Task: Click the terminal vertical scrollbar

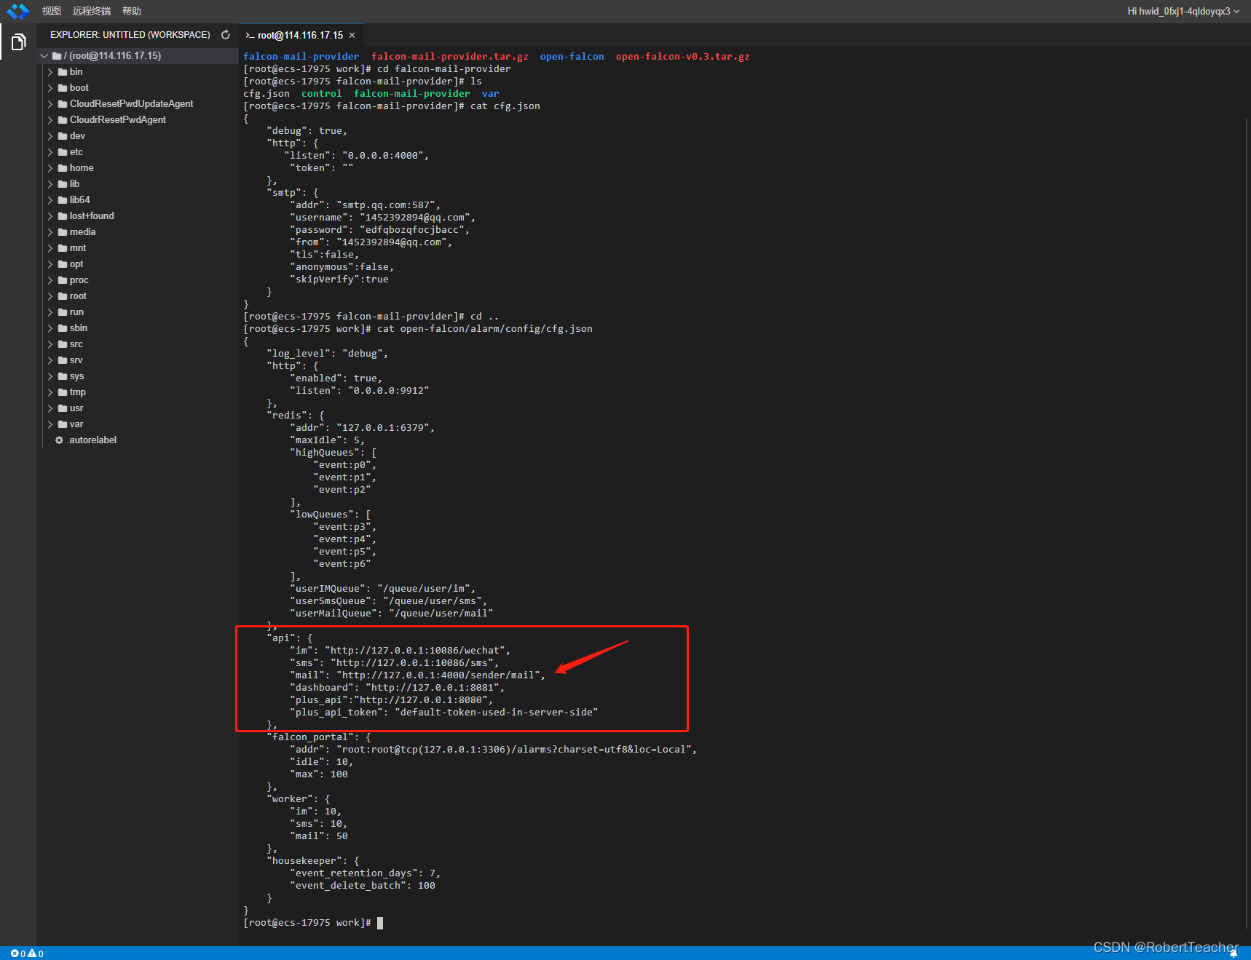Action: [1247, 524]
